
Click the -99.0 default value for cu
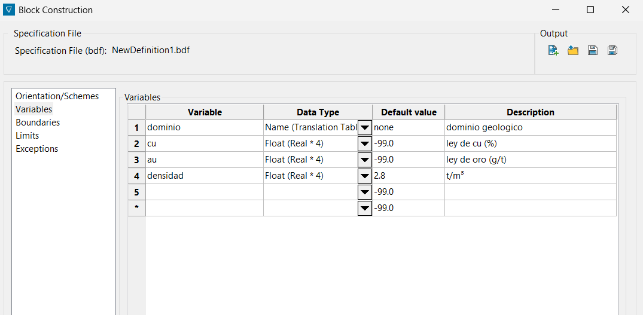tap(409, 143)
